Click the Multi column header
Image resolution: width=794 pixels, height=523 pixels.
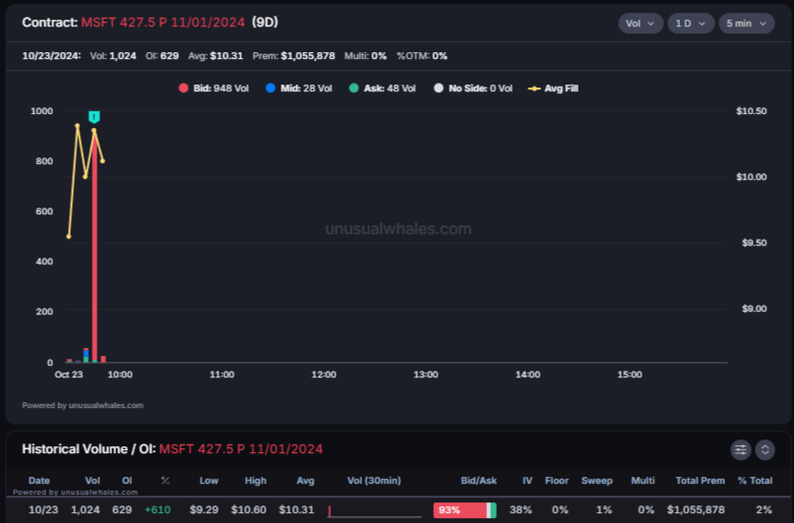pos(642,481)
